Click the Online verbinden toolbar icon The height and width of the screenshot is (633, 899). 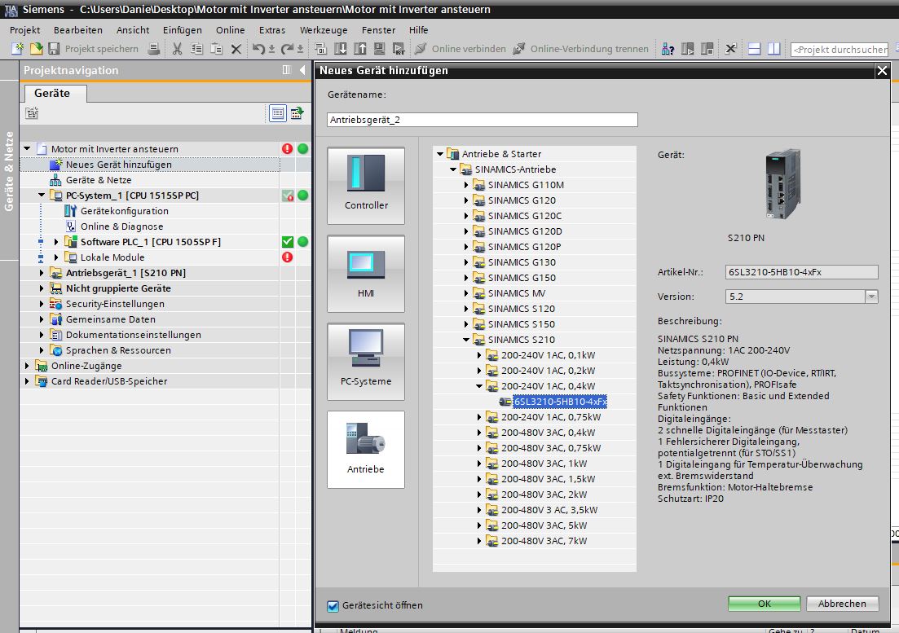pos(420,49)
